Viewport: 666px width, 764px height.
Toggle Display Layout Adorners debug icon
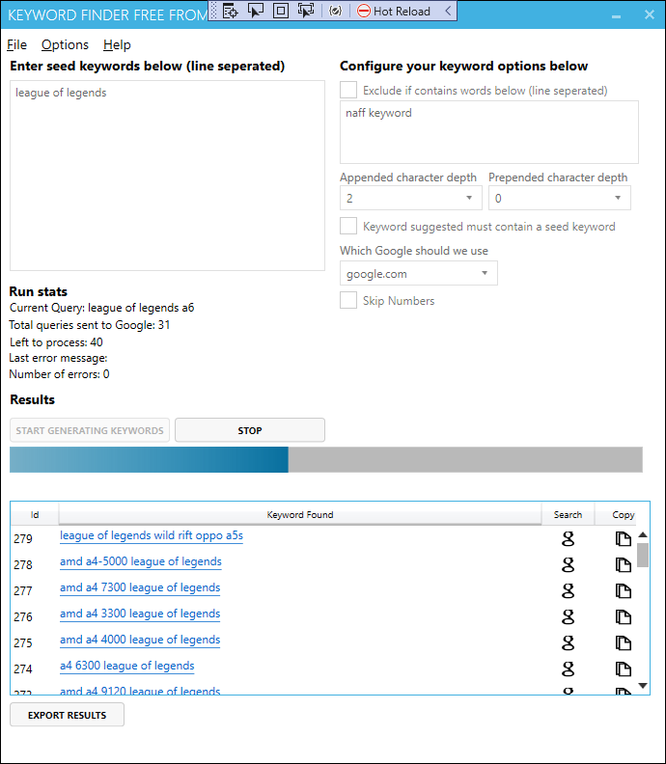280,11
